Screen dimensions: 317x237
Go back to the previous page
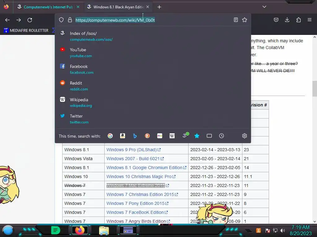pos(7,20)
